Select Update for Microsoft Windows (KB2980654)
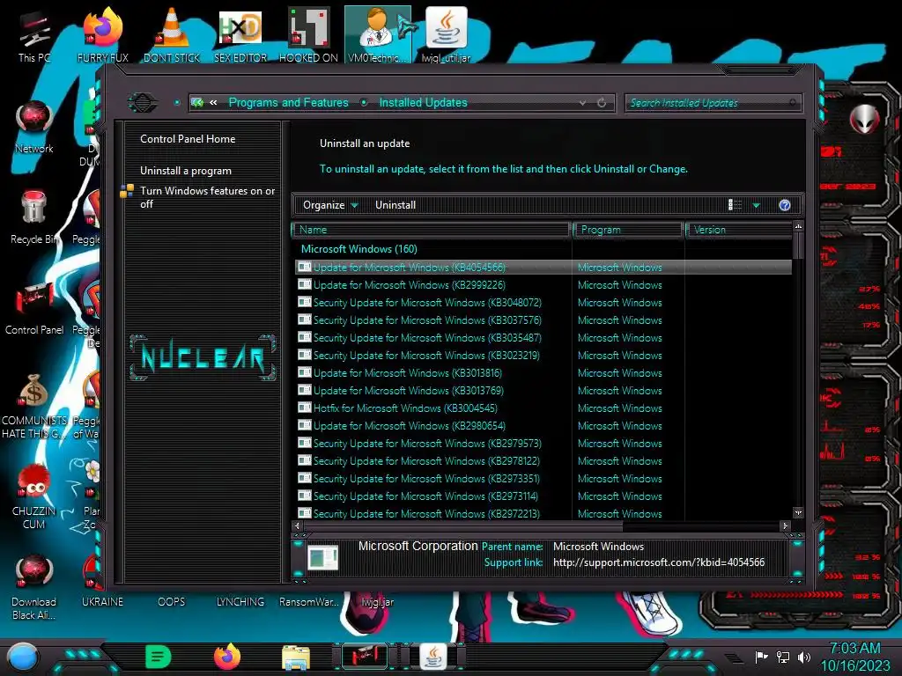The image size is (902, 676). point(543,426)
